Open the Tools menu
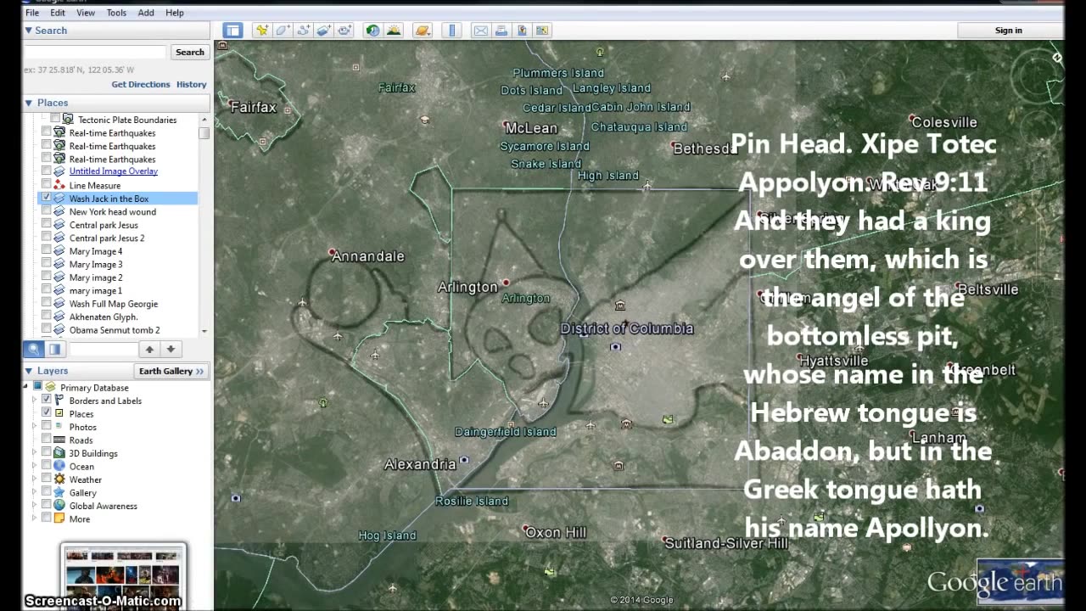Viewport: 1086px width, 611px height. click(x=116, y=13)
